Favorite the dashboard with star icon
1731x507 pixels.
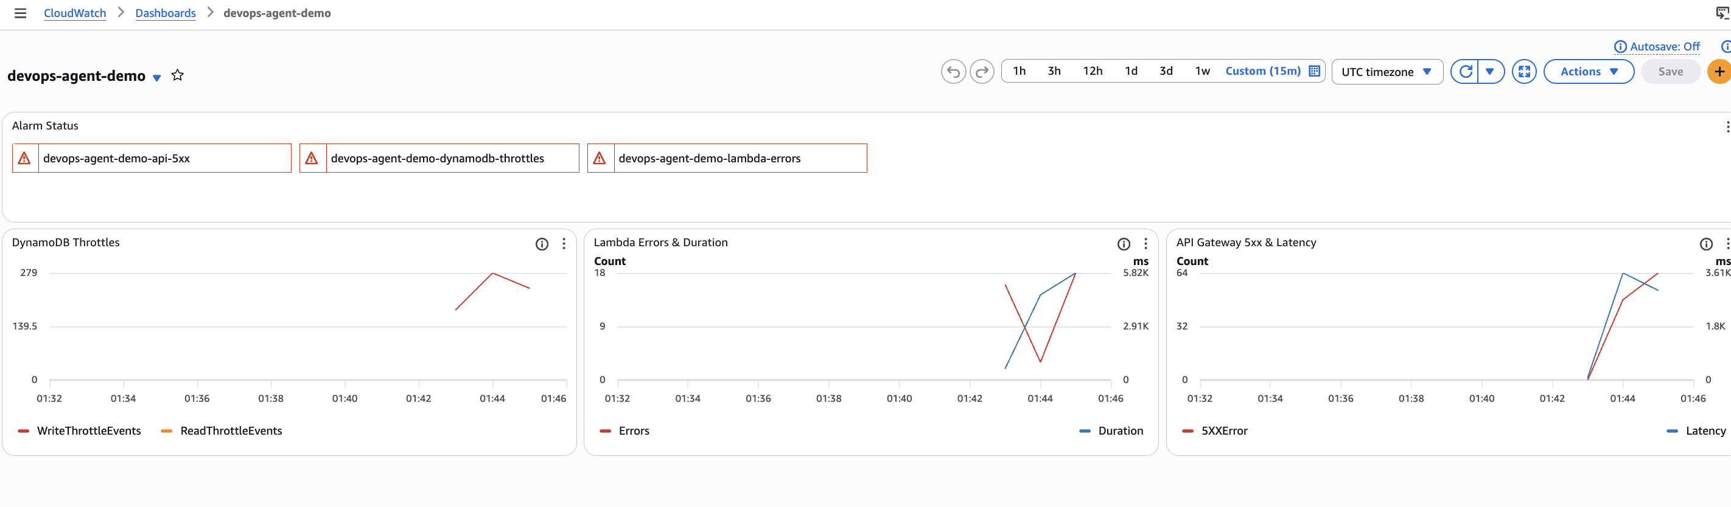pyautogui.click(x=177, y=75)
